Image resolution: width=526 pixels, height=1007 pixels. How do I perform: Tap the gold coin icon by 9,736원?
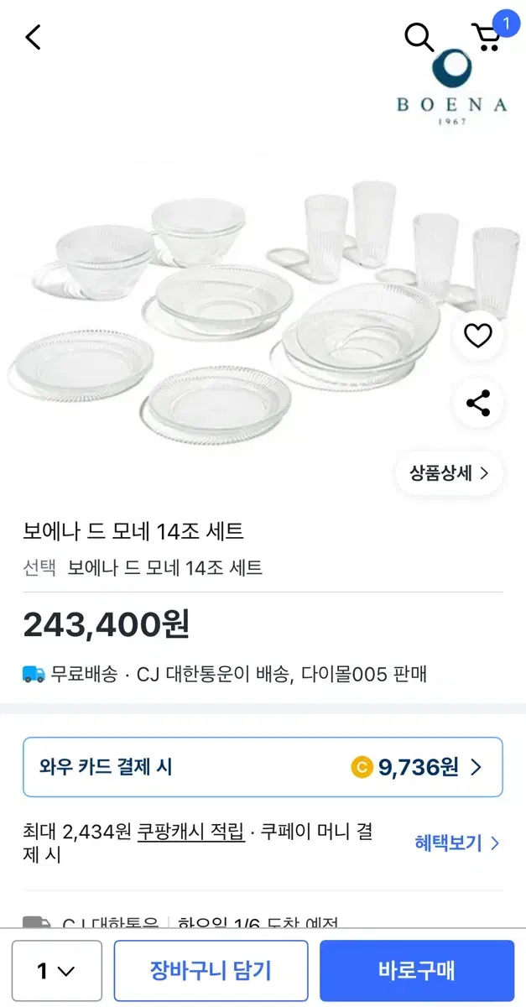[362, 766]
